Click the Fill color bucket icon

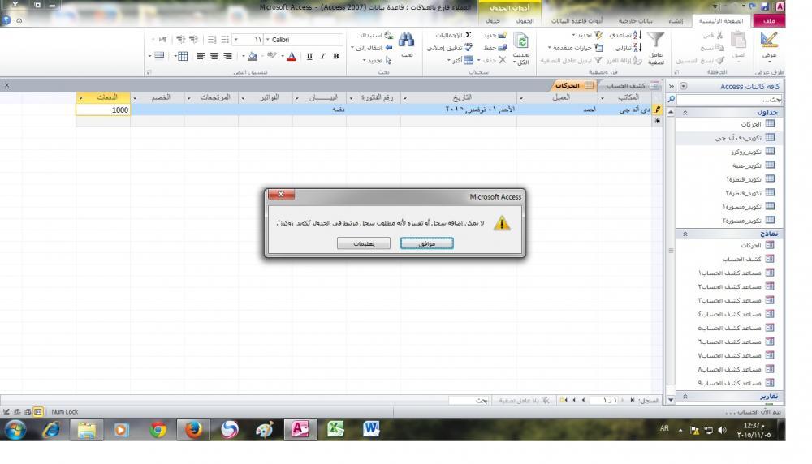tap(253, 56)
